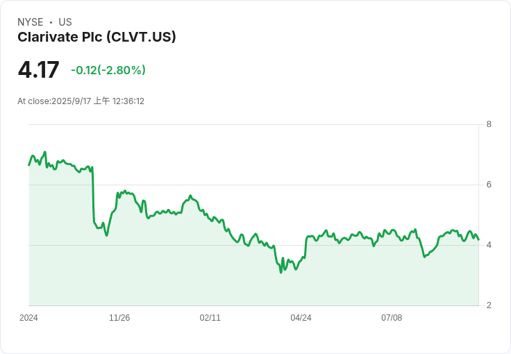
Task: Click the middle of the sharp vertical price drop
Action: (93, 194)
